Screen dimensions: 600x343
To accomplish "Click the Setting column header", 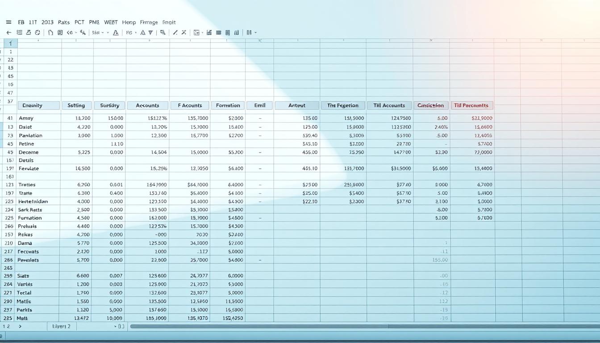I will (77, 105).
